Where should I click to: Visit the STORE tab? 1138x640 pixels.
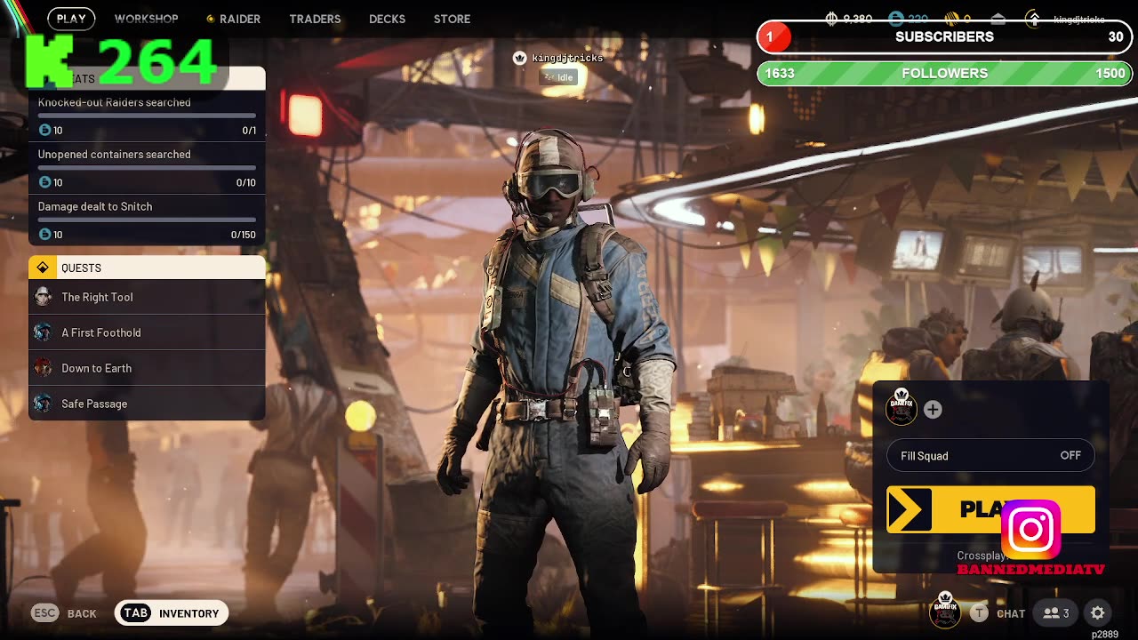(x=452, y=19)
